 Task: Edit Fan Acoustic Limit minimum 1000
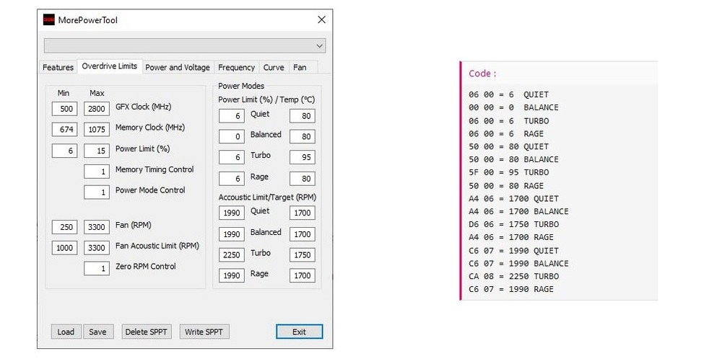(x=64, y=248)
